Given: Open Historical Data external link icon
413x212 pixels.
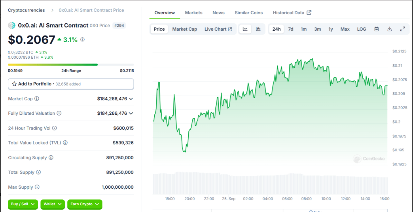Looking at the screenshot, I should click(x=309, y=13).
